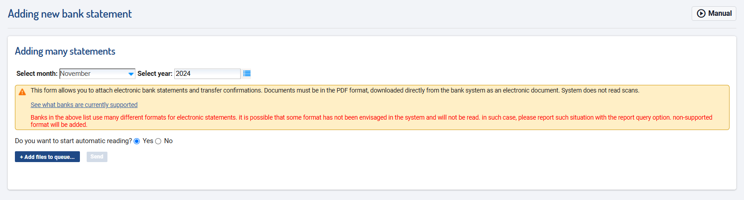Click the red non-supported format warning text
Viewport: 744px width, 200px height.
(x=372, y=121)
